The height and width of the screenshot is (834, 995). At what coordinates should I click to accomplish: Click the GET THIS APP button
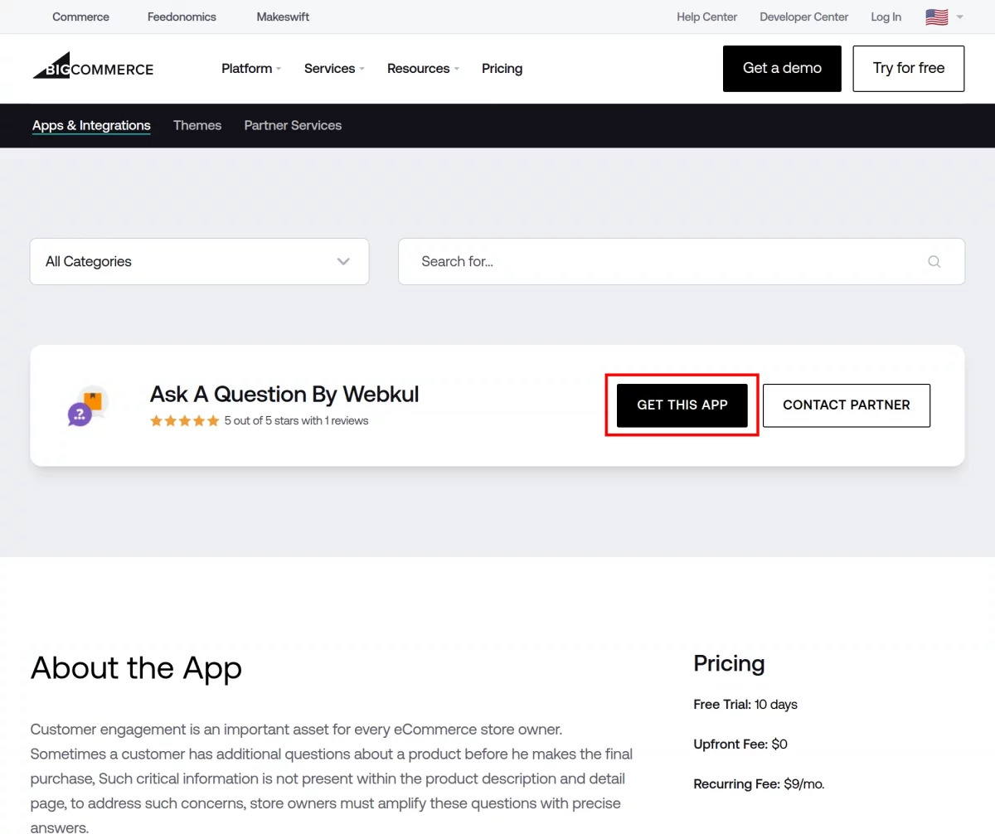[682, 405]
